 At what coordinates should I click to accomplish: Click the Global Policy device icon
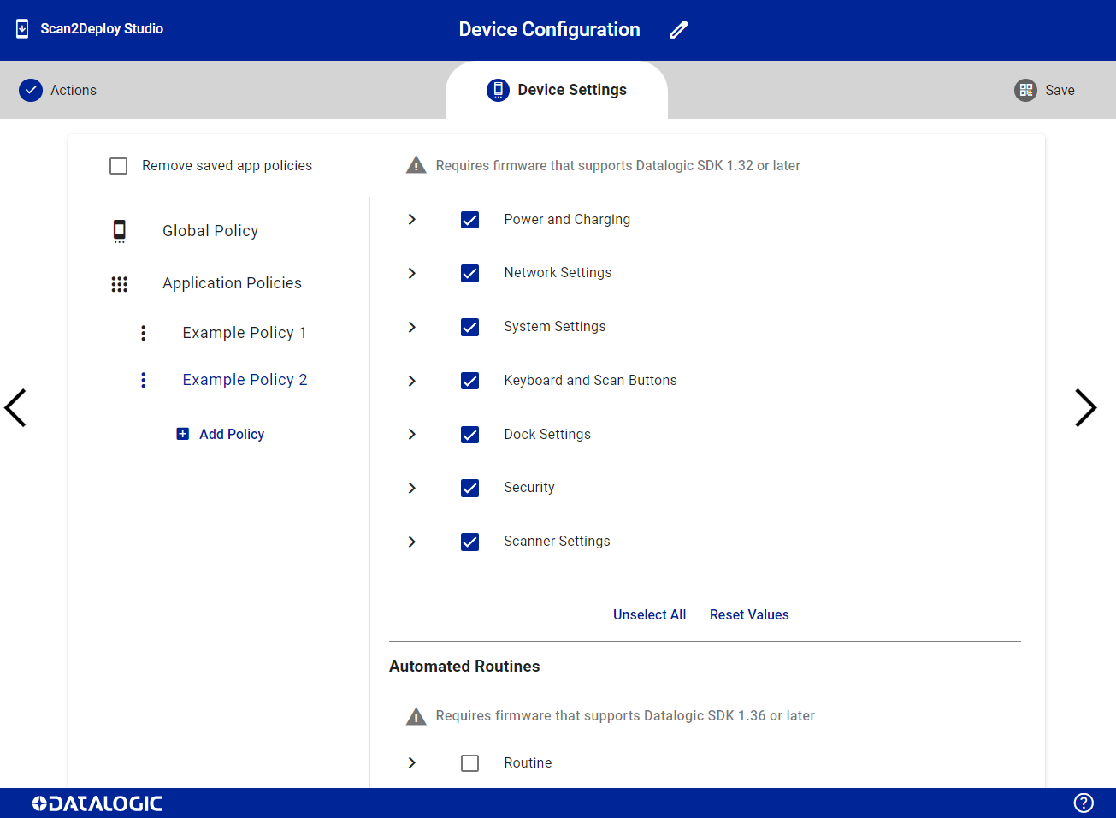[120, 231]
